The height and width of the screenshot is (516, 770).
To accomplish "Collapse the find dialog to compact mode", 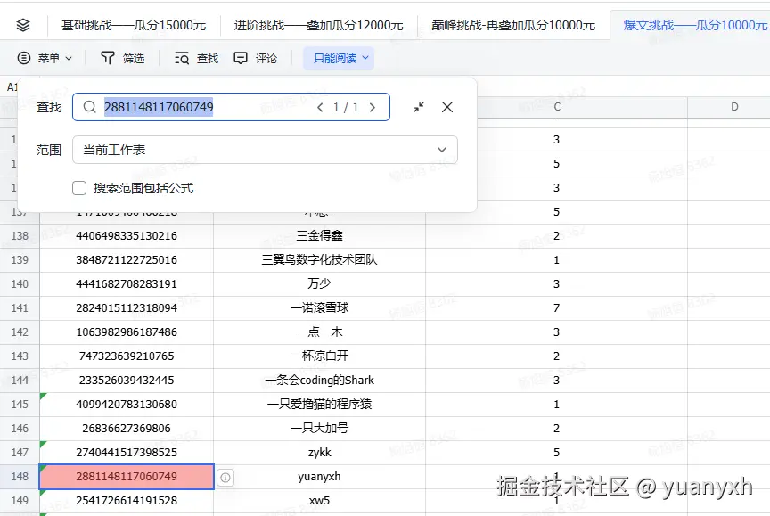I will click(x=419, y=106).
